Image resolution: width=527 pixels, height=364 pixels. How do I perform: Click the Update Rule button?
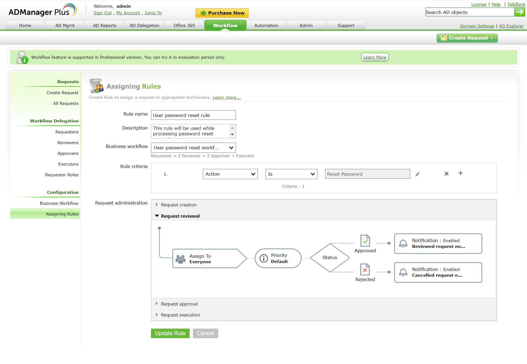pyautogui.click(x=170, y=333)
